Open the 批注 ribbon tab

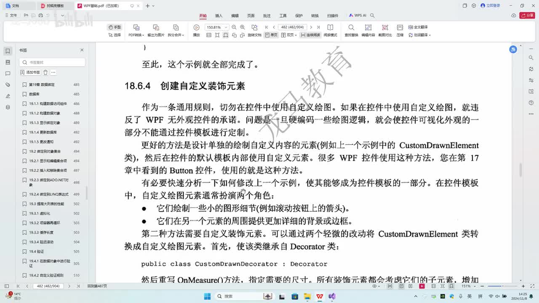coord(267,16)
